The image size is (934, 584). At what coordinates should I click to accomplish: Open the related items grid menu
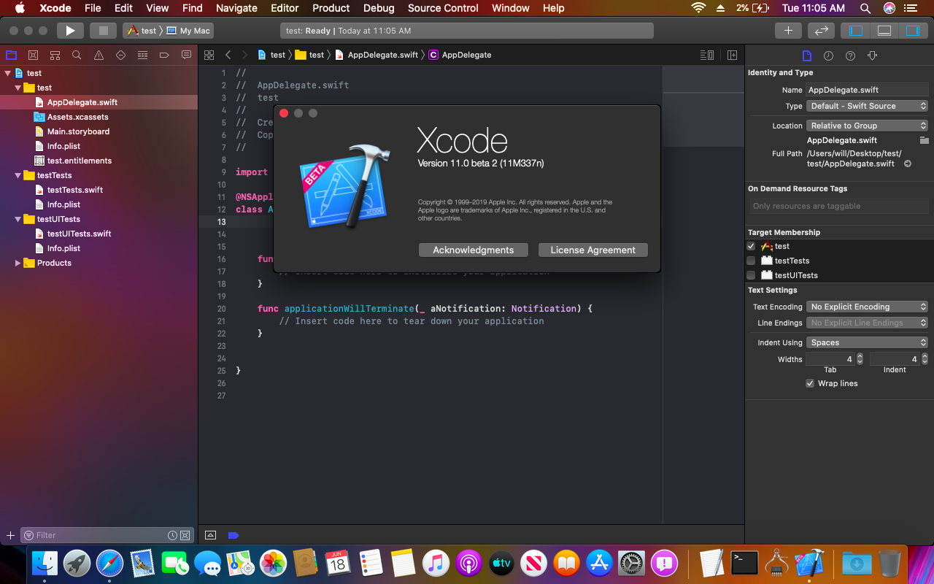(209, 55)
